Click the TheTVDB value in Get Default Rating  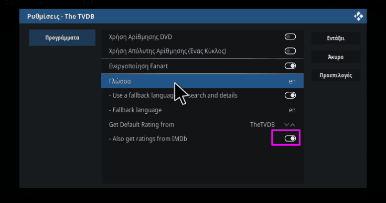(x=262, y=125)
